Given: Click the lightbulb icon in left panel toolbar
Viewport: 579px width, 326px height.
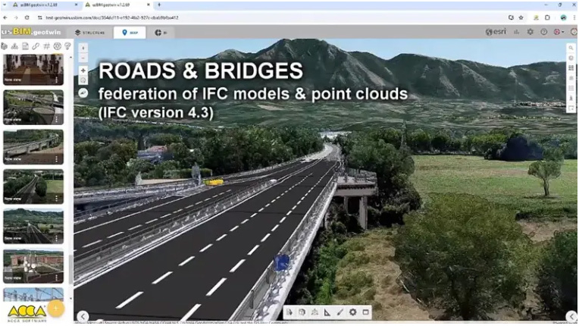Looking at the screenshot, I should pos(67,46).
